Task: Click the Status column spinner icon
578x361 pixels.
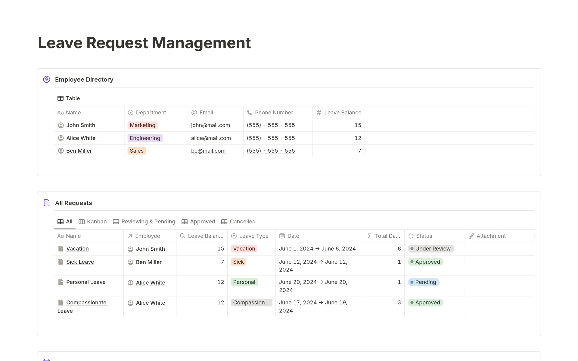Action: pos(411,236)
